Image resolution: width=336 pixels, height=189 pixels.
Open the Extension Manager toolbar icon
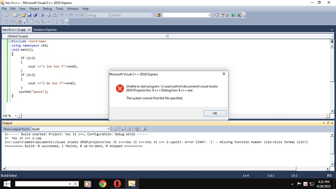[240, 15]
